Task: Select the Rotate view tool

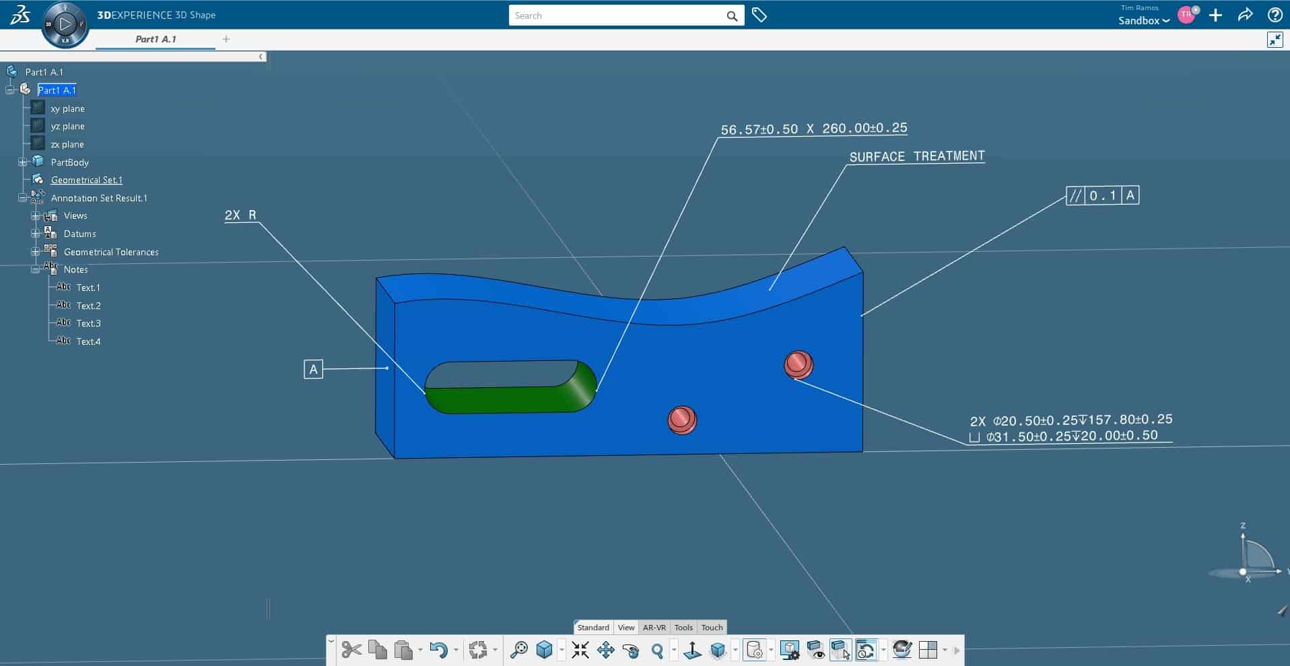Action: coord(632,651)
